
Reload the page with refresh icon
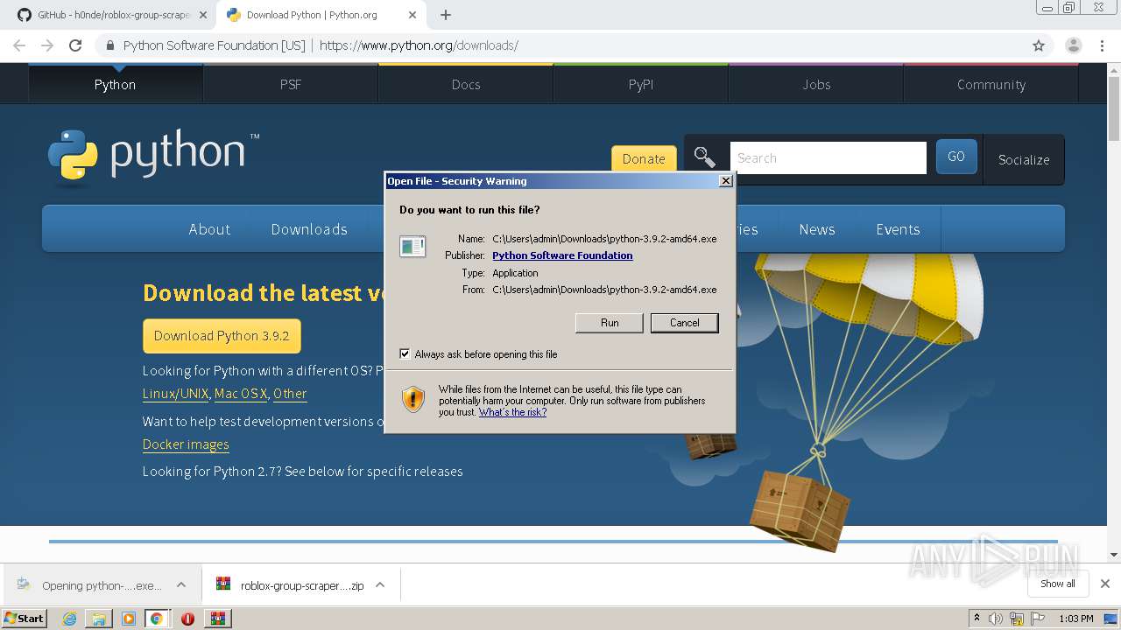coord(75,45)
